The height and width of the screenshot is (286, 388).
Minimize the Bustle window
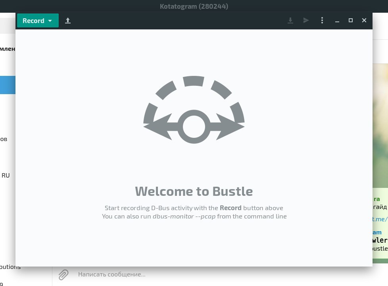(337, 21)
